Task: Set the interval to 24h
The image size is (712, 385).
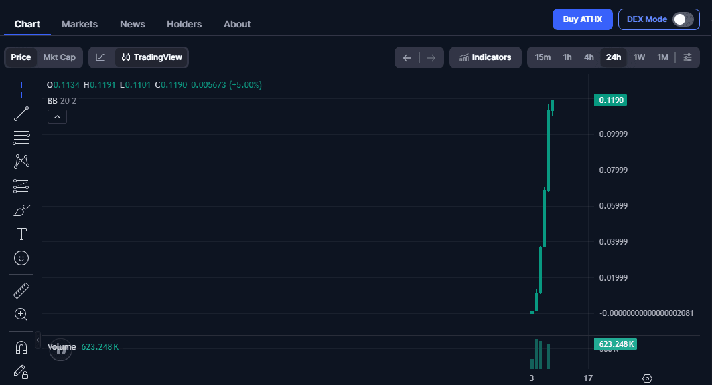Action: click(614, 57)
